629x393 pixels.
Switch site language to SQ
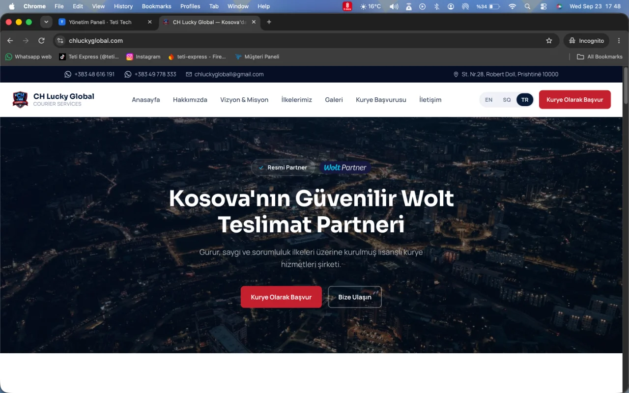click(507, 100)
